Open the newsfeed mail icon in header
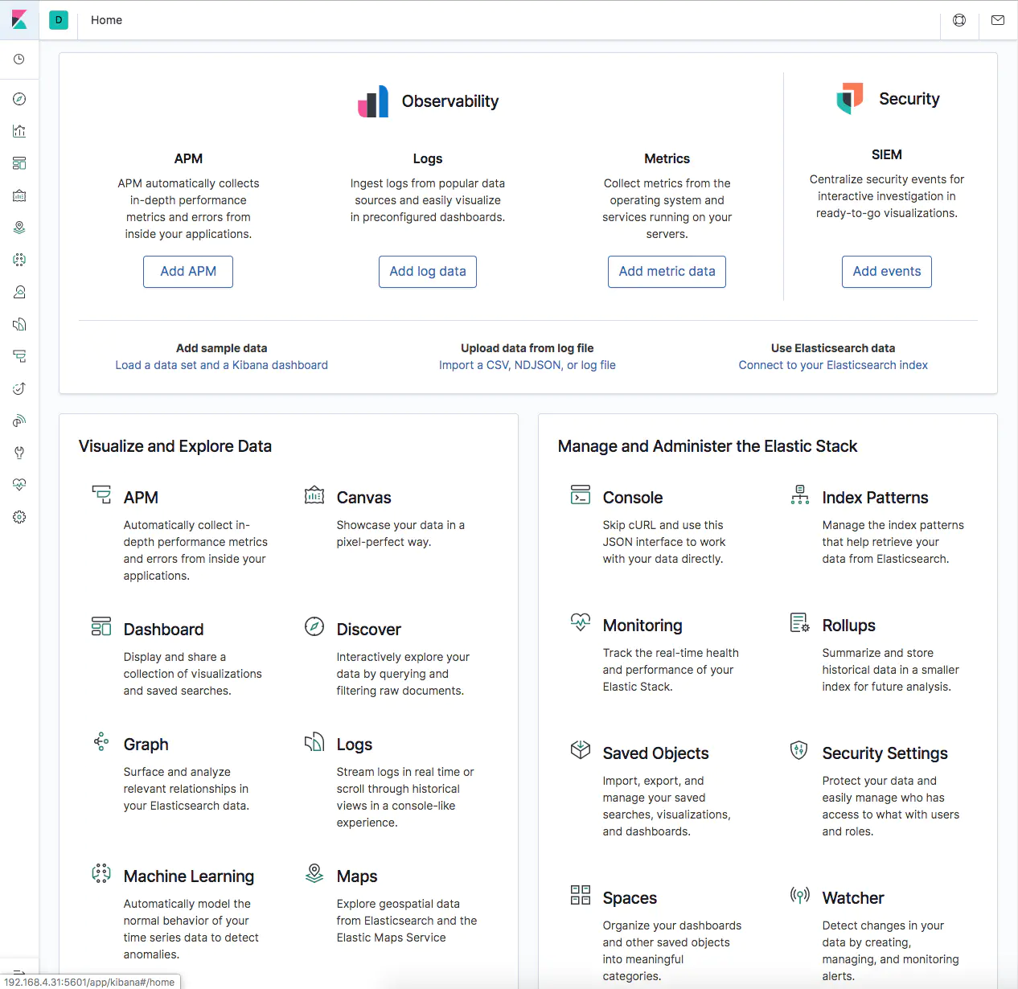 coord(998,20)
